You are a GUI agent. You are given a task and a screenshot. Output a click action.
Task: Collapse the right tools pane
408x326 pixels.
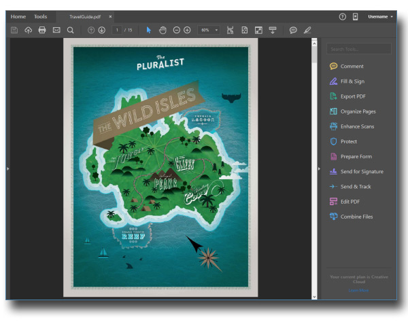[319, 168]
